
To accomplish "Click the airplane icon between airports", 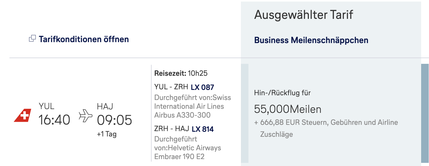I will pos(85,116).
